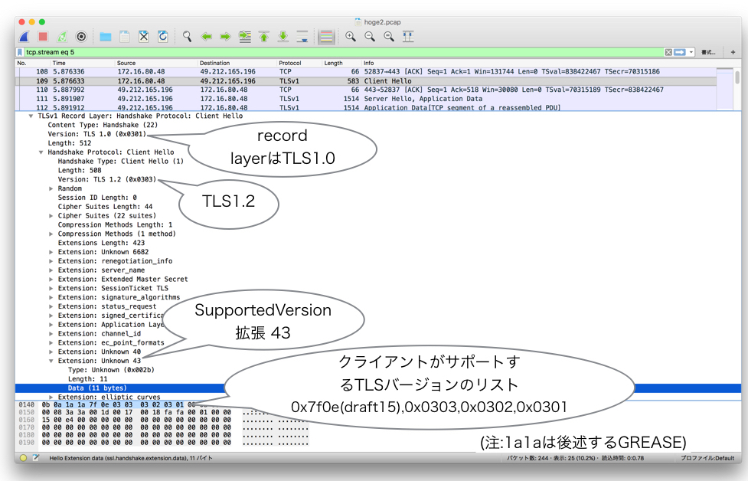Viewport: 748px width, 481px height.
Task: Toggle auto-scroll during live capture
Action: point(302,37)
